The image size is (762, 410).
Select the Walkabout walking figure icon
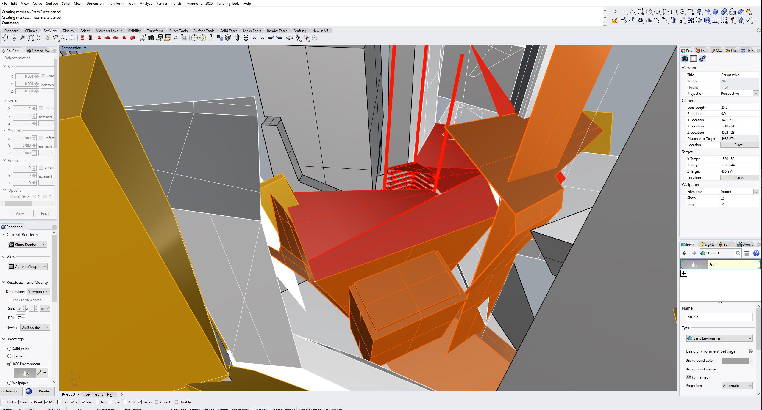click(298, 38)
